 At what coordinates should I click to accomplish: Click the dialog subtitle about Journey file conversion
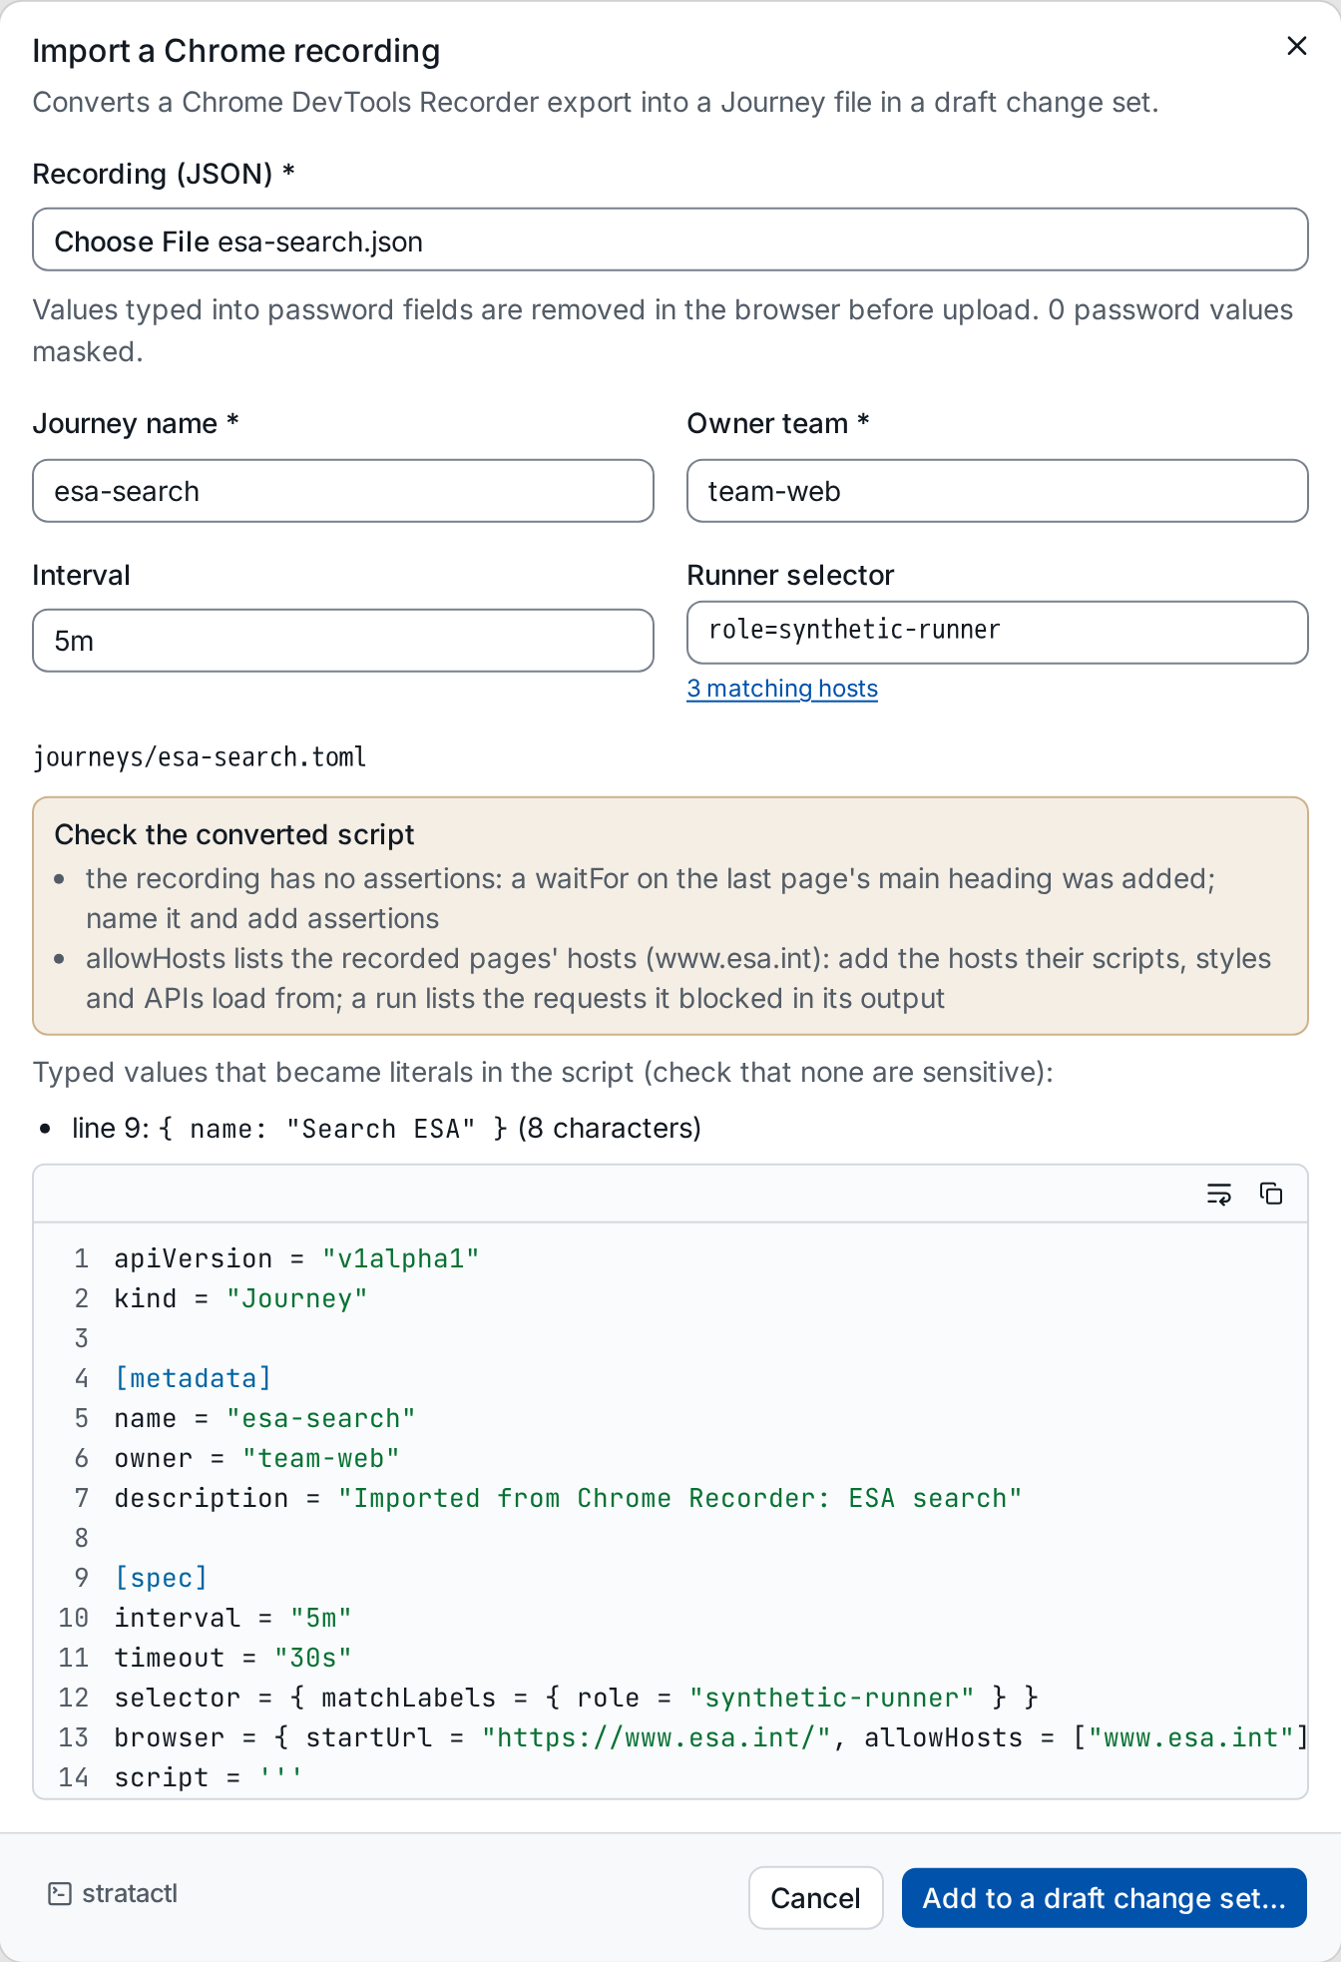pos(596,102)
